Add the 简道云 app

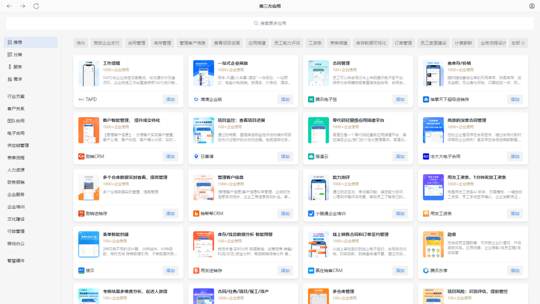pyautogui.click(x=400, y=156)
